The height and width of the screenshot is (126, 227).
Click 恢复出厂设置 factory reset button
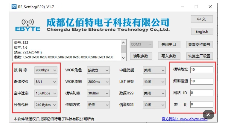(x=199, y=56)
